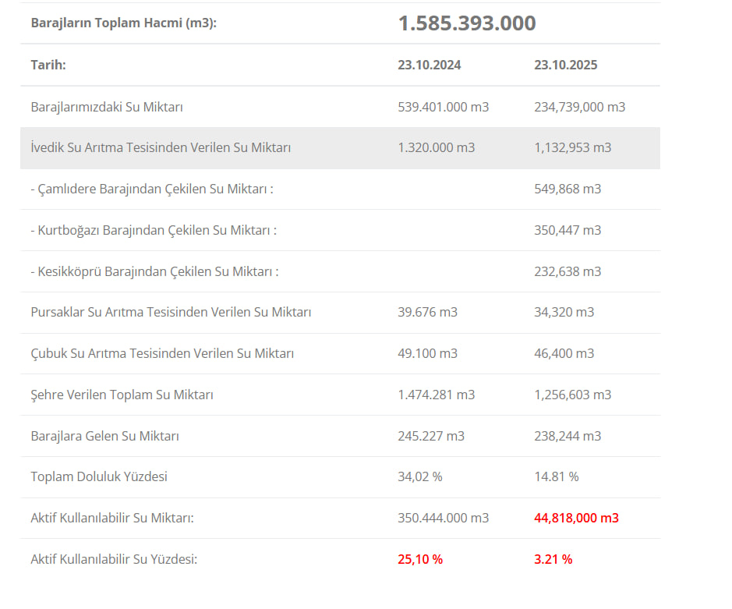Click the Kurtboğazı value 350,447 m3

point(568,230)
